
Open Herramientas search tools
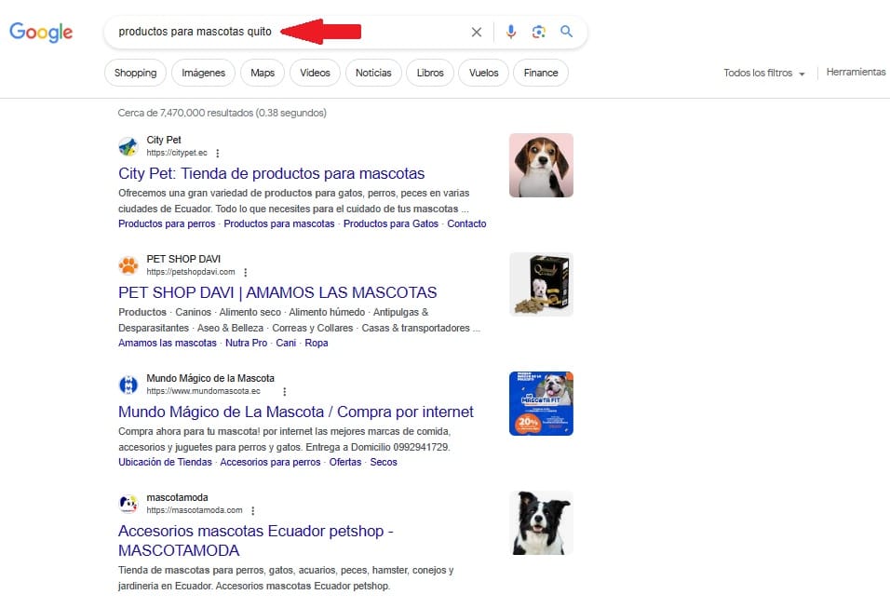(856, 72)
